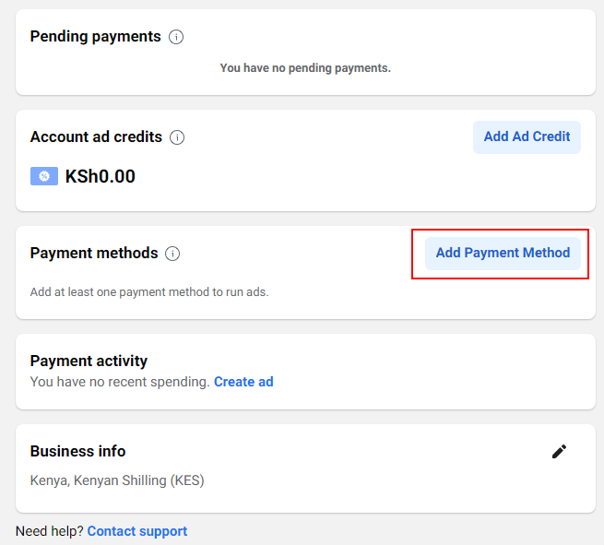Click the "You have no recent spending" text
Screen dimensions: 604x545
(x=120, y=382)
